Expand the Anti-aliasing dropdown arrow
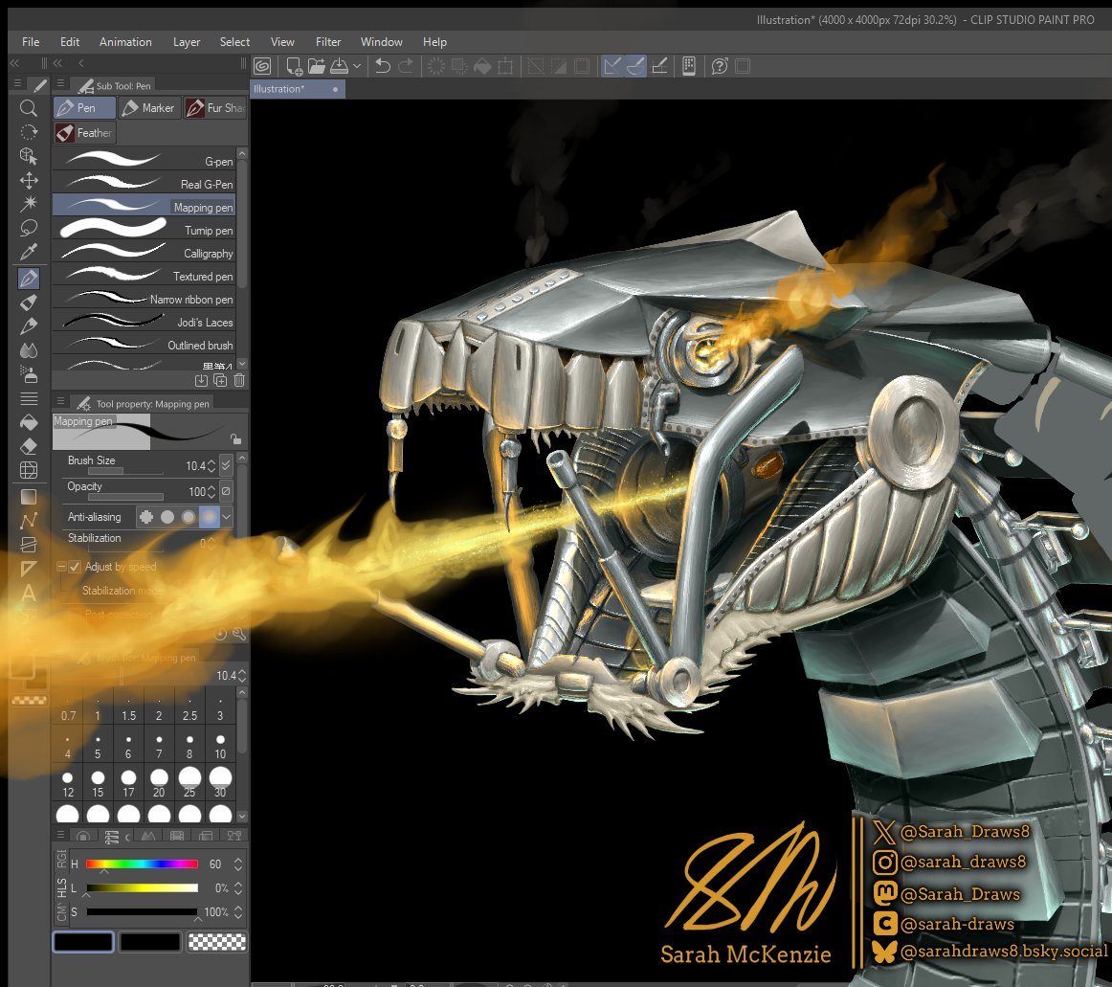The width and height of the screenshot is (1112, 987). [x=226, y=517]
